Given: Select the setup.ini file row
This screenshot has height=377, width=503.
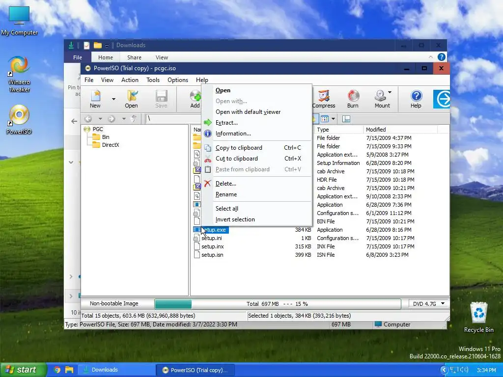Looking at the screenshot, I should pos(315,238).
